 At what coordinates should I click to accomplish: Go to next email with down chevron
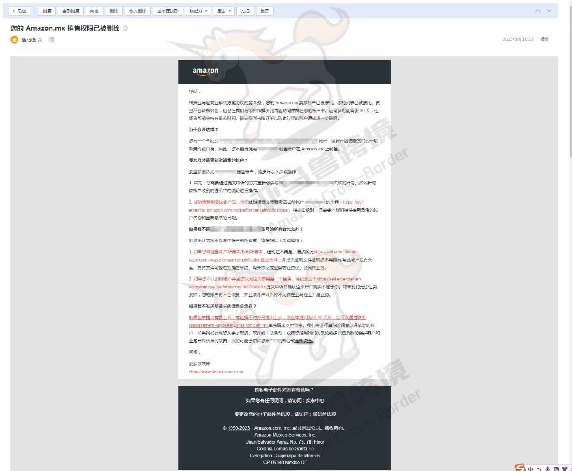[x=549, y=11]
